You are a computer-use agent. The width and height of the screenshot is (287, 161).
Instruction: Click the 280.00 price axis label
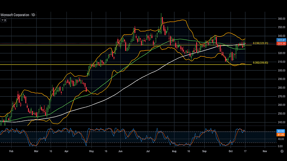click(x=281, y=88)
